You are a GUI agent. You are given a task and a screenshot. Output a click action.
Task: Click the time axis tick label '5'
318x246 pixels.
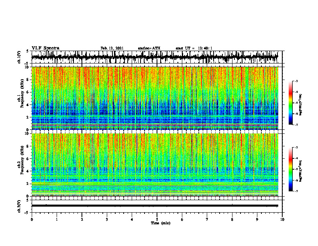coord(157,219)
